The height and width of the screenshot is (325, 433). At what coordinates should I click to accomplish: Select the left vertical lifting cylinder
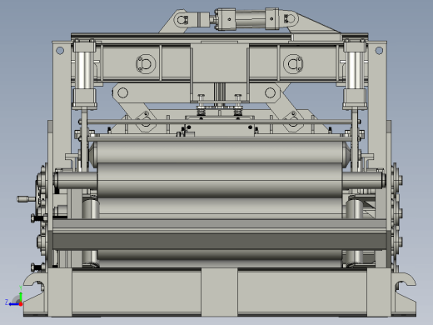tap(84, 75)
